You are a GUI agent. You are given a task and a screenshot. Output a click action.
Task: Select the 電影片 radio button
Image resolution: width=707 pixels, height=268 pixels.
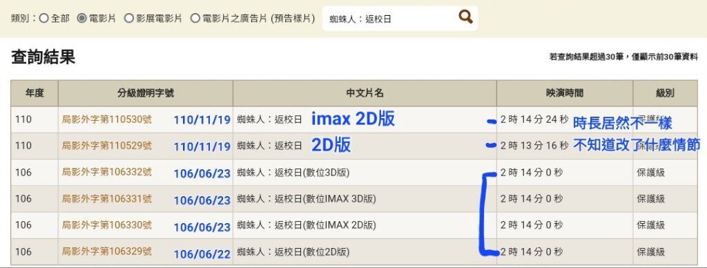pos(81,19)
